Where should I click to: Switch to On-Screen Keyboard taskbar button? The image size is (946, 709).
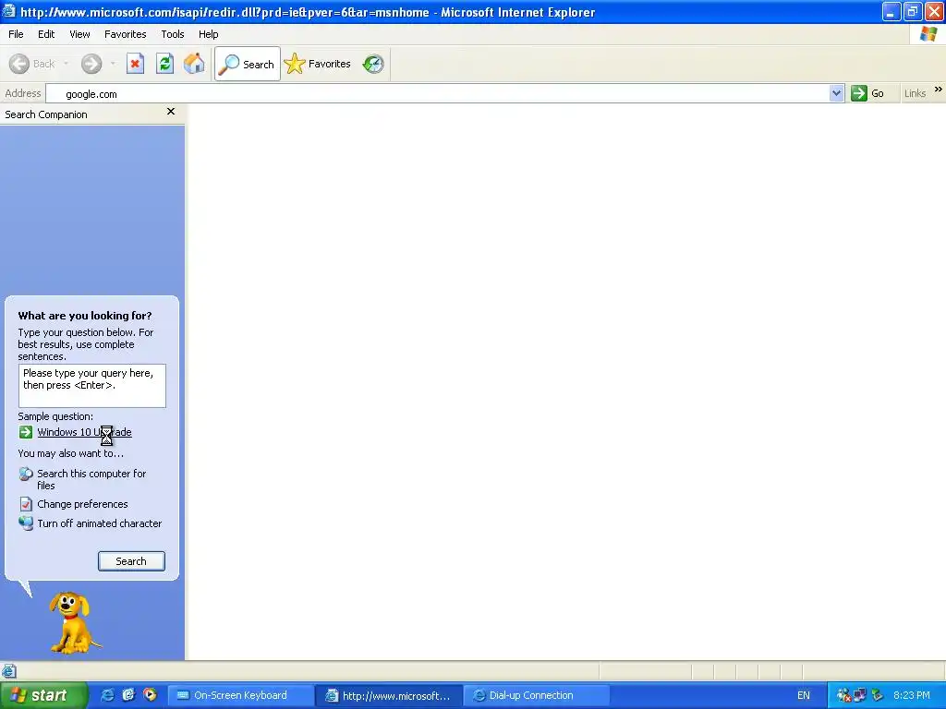click(239, 696)
